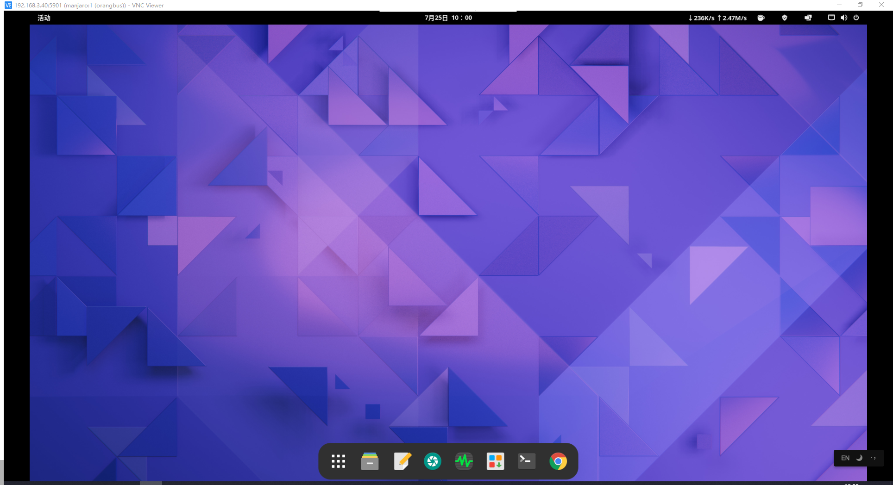Open the software installer app icon

point(495,461)
